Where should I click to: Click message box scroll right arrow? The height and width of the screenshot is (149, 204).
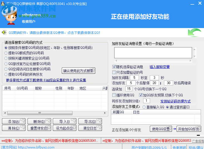click(x=190, y=60)
